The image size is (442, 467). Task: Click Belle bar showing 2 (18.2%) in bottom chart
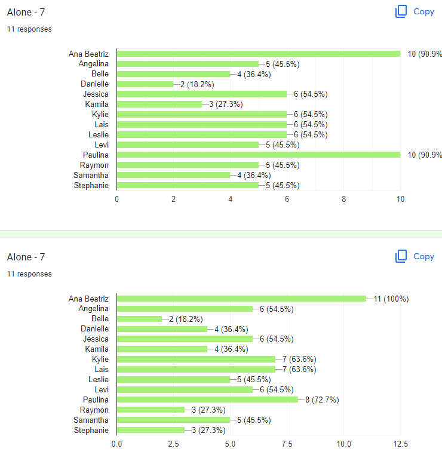point(139,319)
